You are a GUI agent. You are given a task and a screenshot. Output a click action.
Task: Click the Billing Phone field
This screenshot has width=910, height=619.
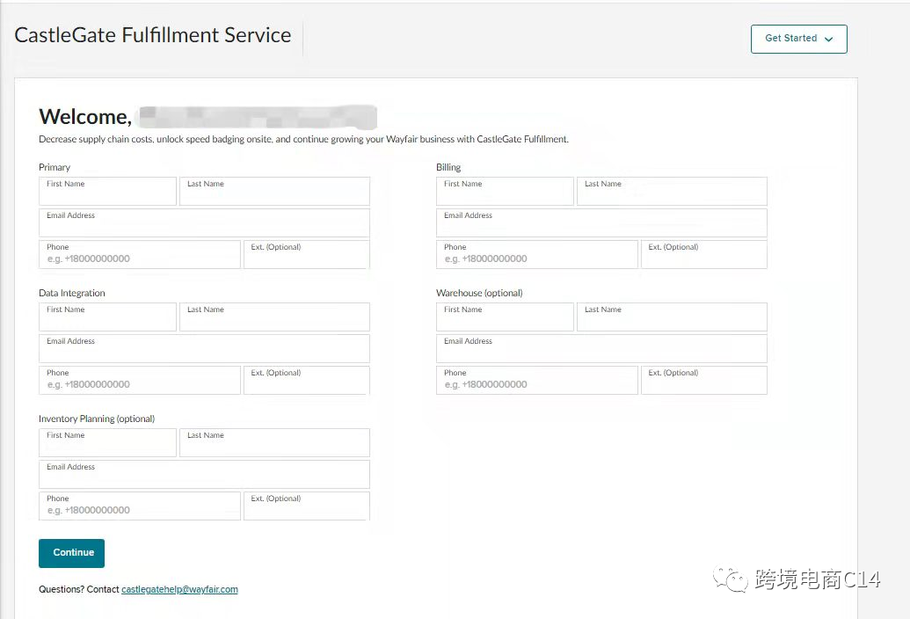[x=536, y=255]
